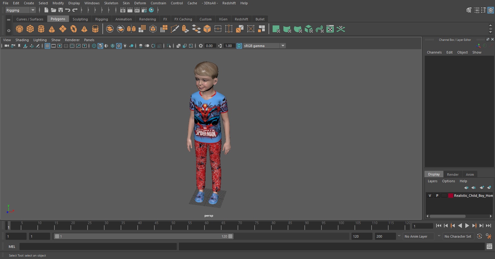This screenshot has height=259, width=495.
Task: Click the Redo arrow icon
Action: click(x=75, y=10)
